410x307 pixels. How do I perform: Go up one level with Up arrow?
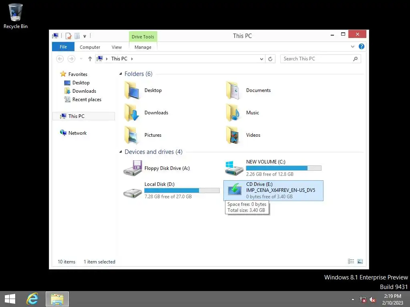click(90, 59)
